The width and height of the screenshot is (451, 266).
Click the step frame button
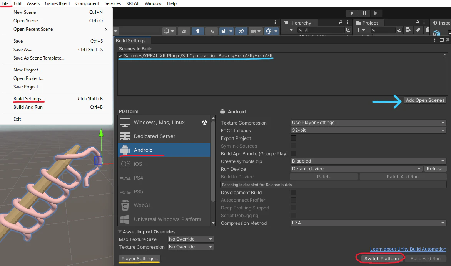[376, 13]
